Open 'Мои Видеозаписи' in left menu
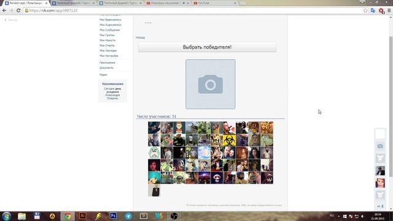 click(111, 20)
